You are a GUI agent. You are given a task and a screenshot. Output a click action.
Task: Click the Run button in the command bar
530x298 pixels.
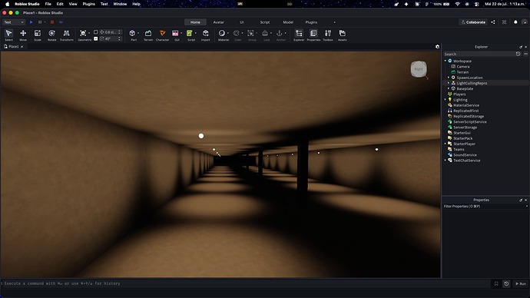[521, 284]
